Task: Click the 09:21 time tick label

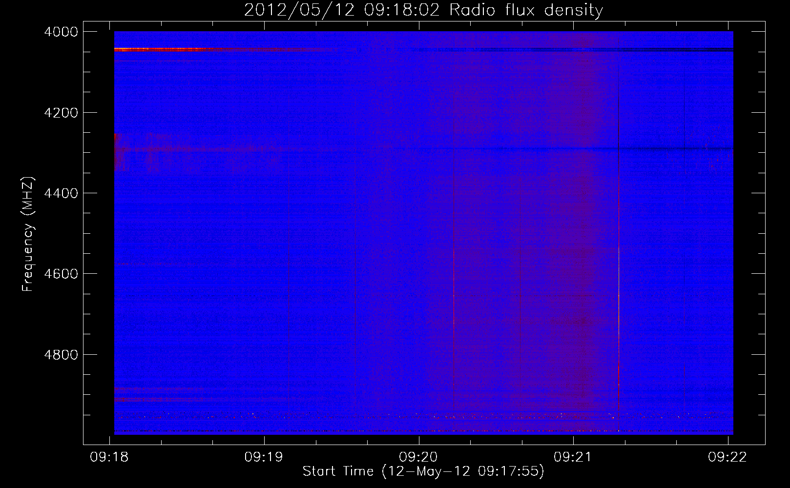Action: 573,457
